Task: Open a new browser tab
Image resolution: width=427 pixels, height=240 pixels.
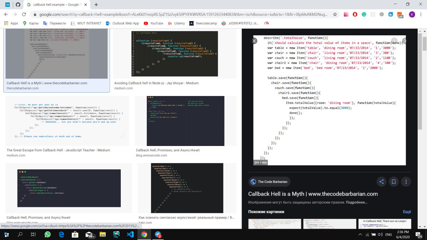Action: [x=96, y=5]
